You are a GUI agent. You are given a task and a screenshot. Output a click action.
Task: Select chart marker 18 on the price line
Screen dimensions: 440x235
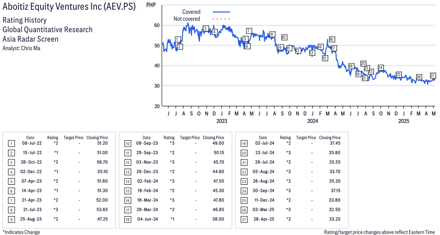click(x=351, y=66)
